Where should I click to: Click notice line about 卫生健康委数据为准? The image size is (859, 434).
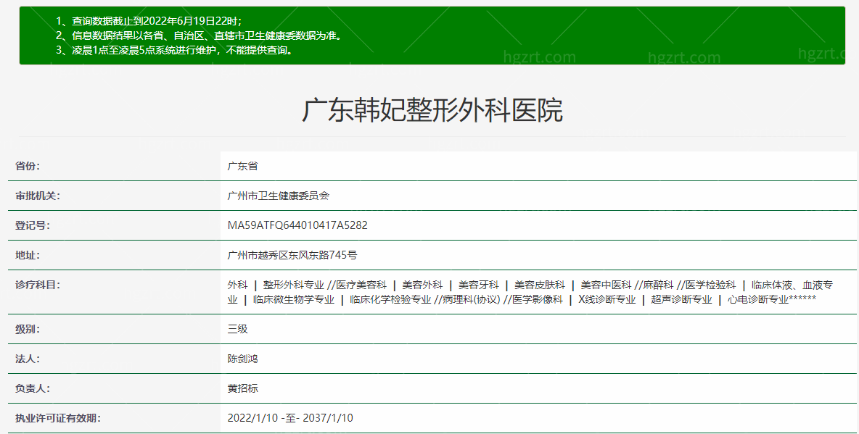point(200,36)
